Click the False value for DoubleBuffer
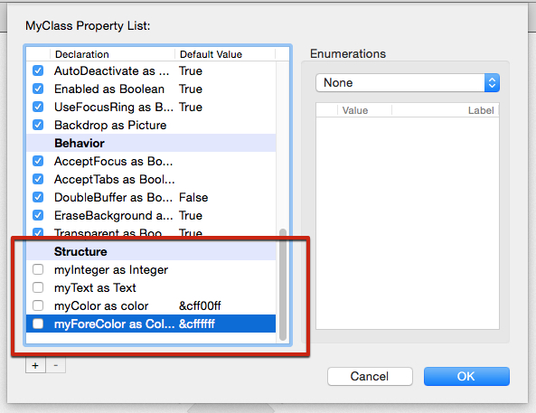Viewport: 536px width, 413px height. 193,197
